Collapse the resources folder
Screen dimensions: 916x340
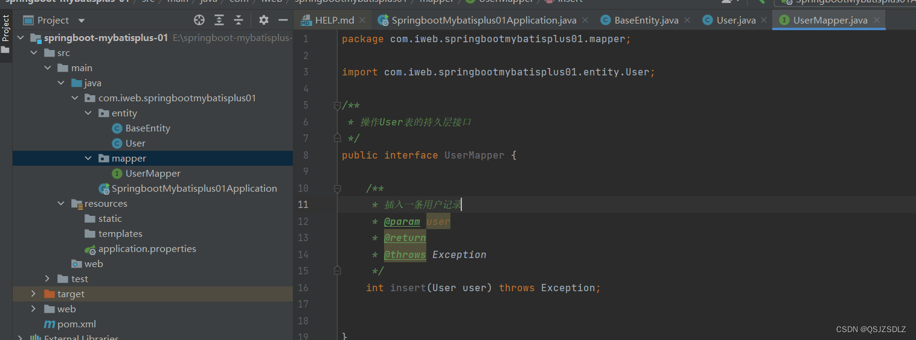[60, 204]
